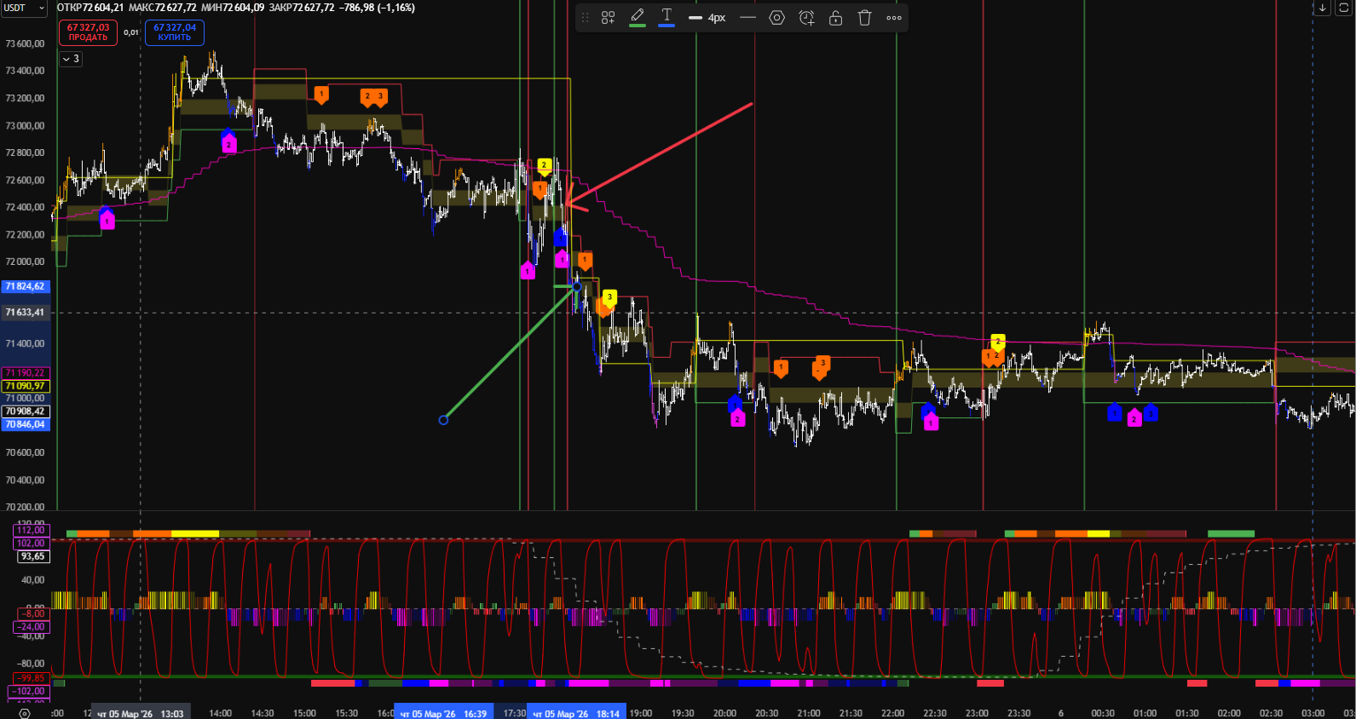1356x719 pixels.
Task: Click the down arrow icon at top right
Action: tap(1322, 8)
